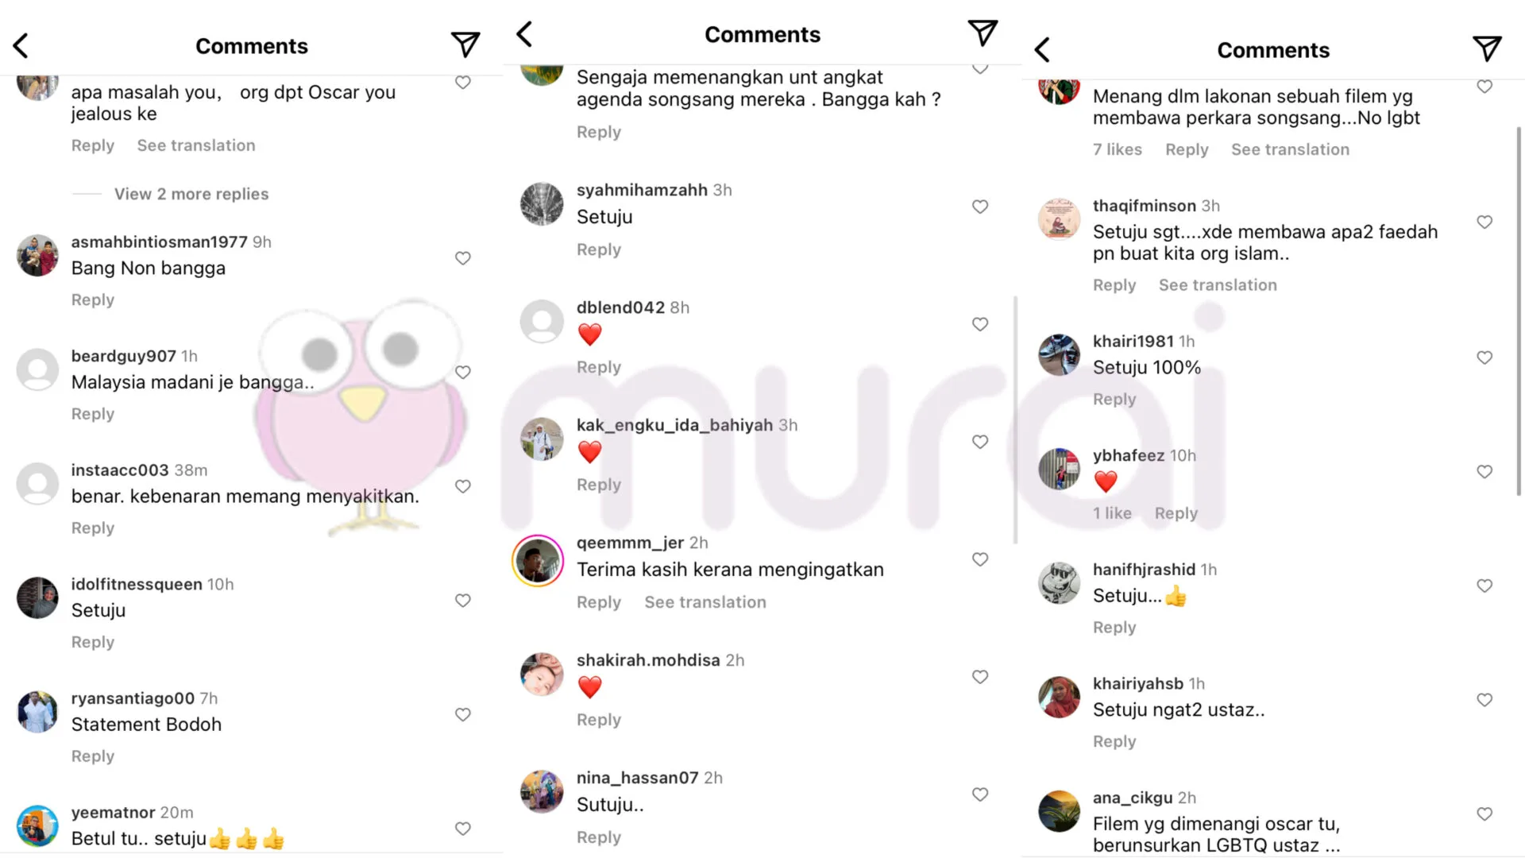Like the qeemmm_jer comment
The width and height of the screenshot is (1525, 858).
coord(980,559)
